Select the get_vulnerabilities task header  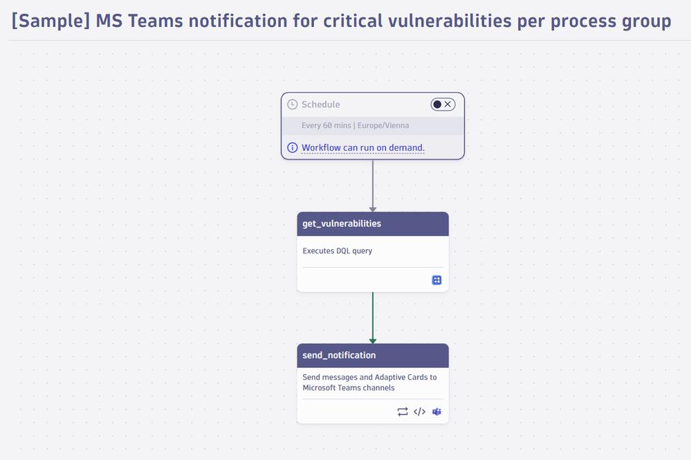(x=373, y=224)
